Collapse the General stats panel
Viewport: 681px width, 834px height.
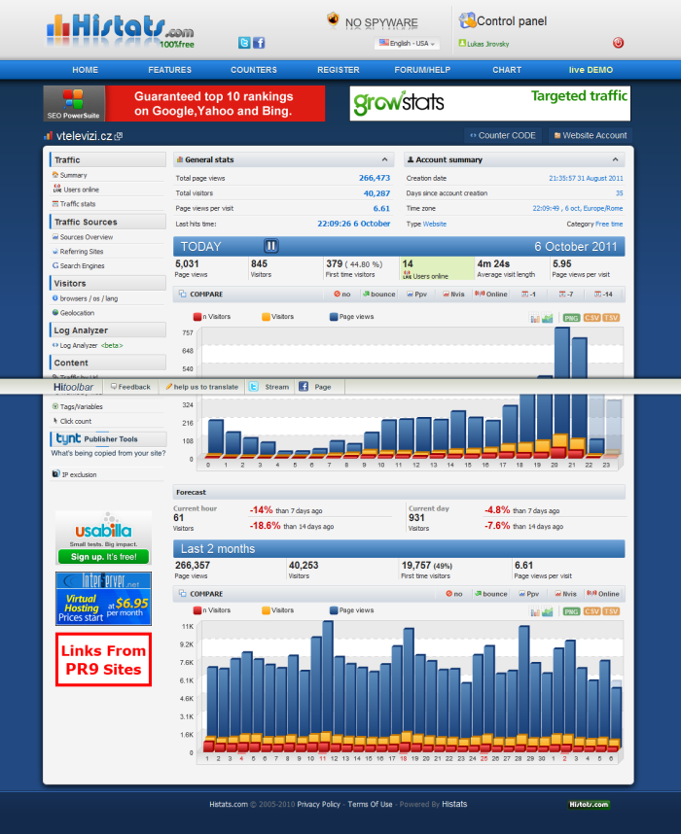coord(384,159)
